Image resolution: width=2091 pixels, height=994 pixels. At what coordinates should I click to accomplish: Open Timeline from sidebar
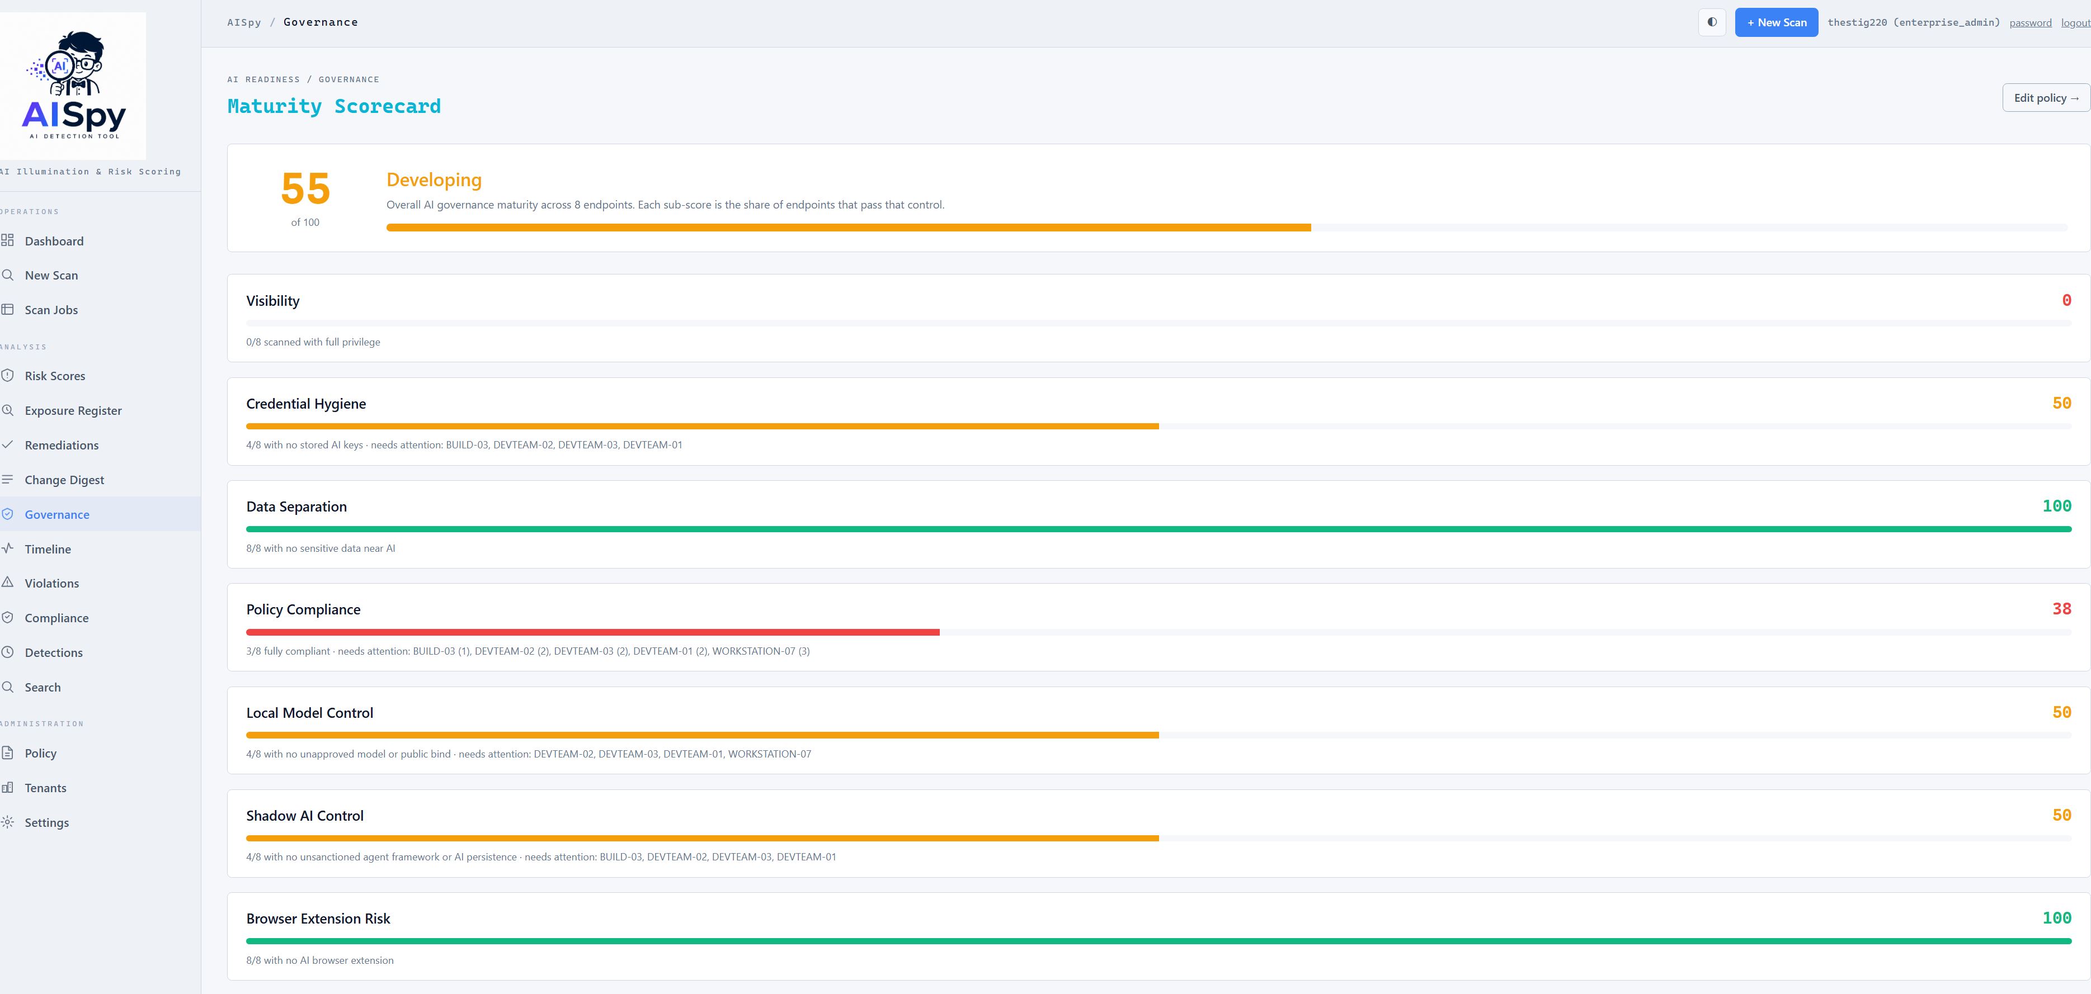click(101, 550)
